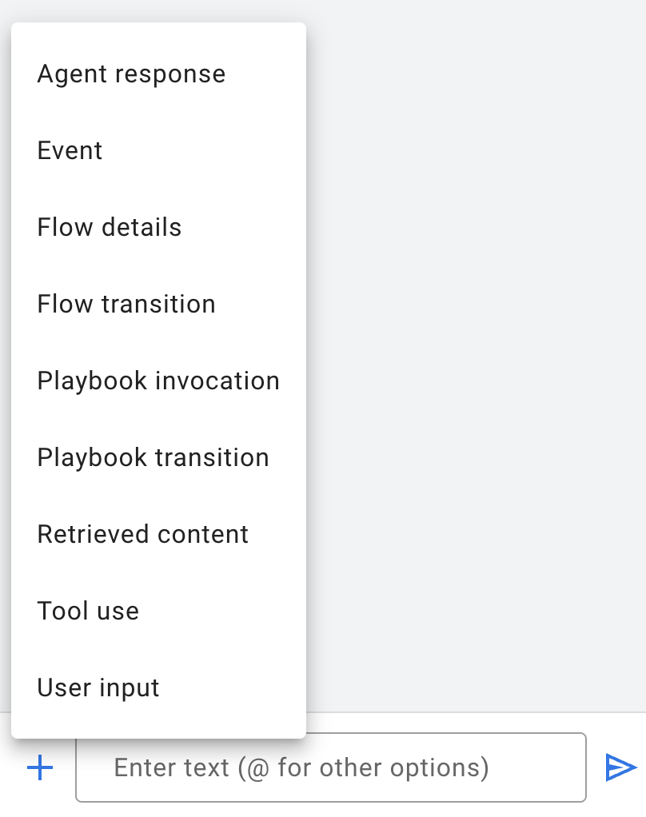Viewport: 646px width, 817px height.
Task: Toggle the add-item menu with plus icon
Action: (x=40, y=768)
